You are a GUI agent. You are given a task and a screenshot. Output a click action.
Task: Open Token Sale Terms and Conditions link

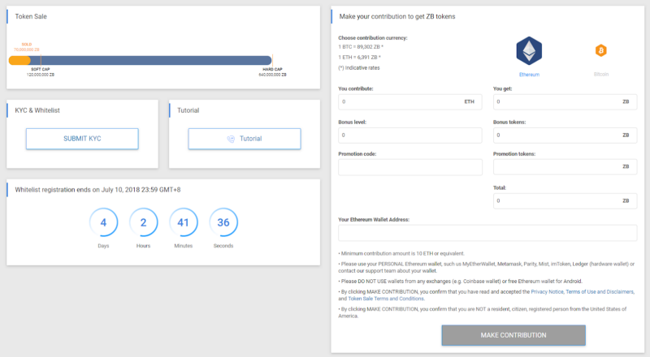(386, 299)
